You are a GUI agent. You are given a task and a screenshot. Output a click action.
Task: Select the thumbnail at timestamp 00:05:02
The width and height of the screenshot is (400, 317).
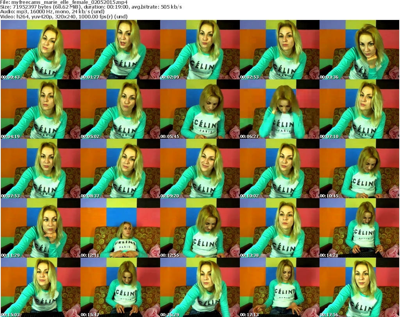pos(120,109)
